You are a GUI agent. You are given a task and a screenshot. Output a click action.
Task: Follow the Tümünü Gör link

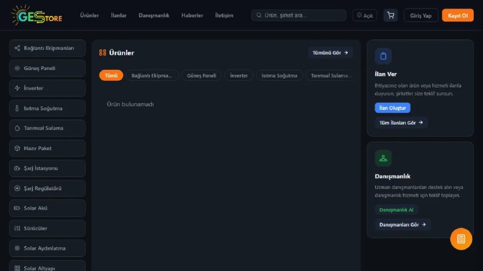[330, 53]
